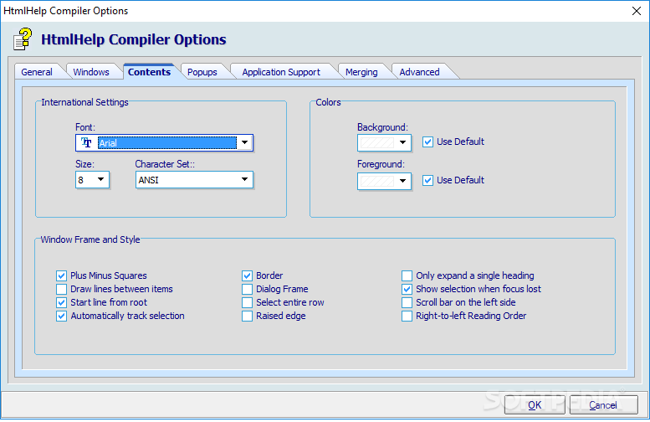Switch to the General tab
The height and width of the screenshot is (422, 650).
click(x=37, y=72)
